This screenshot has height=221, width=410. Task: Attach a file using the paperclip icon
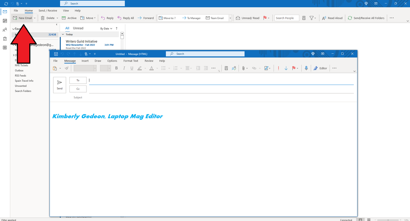pyautogui.click(x=243, y=68)
